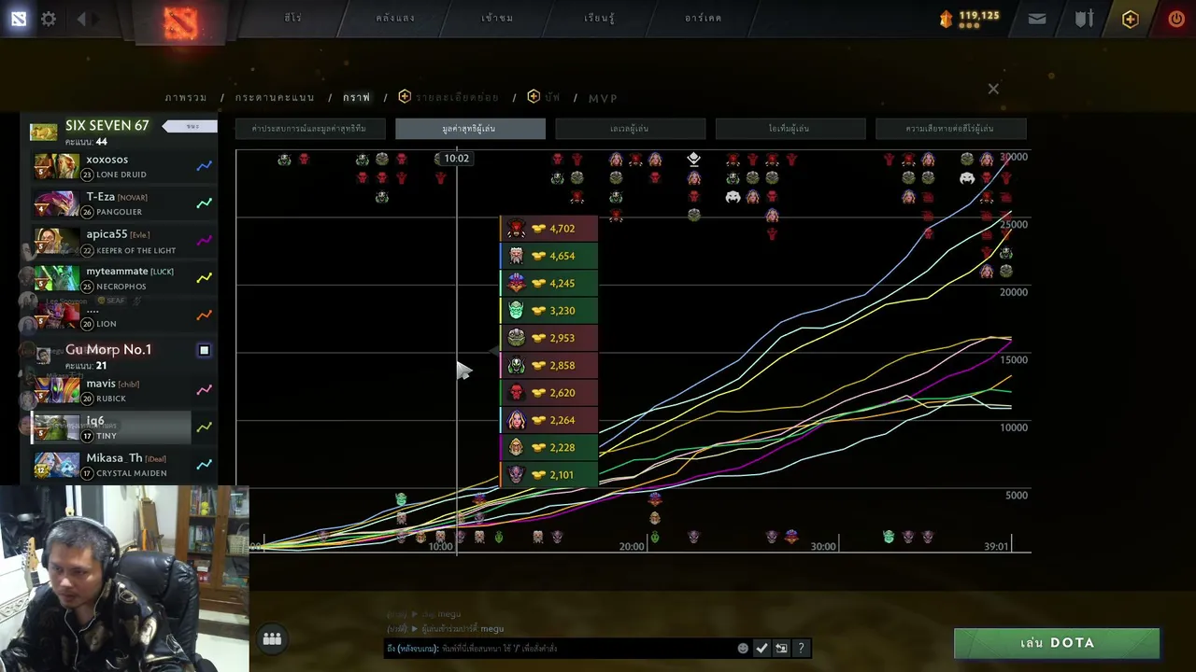Screen dimensions: 1196x672
Task: Toggle the xoxosos graph line
Action: point(204,166)
